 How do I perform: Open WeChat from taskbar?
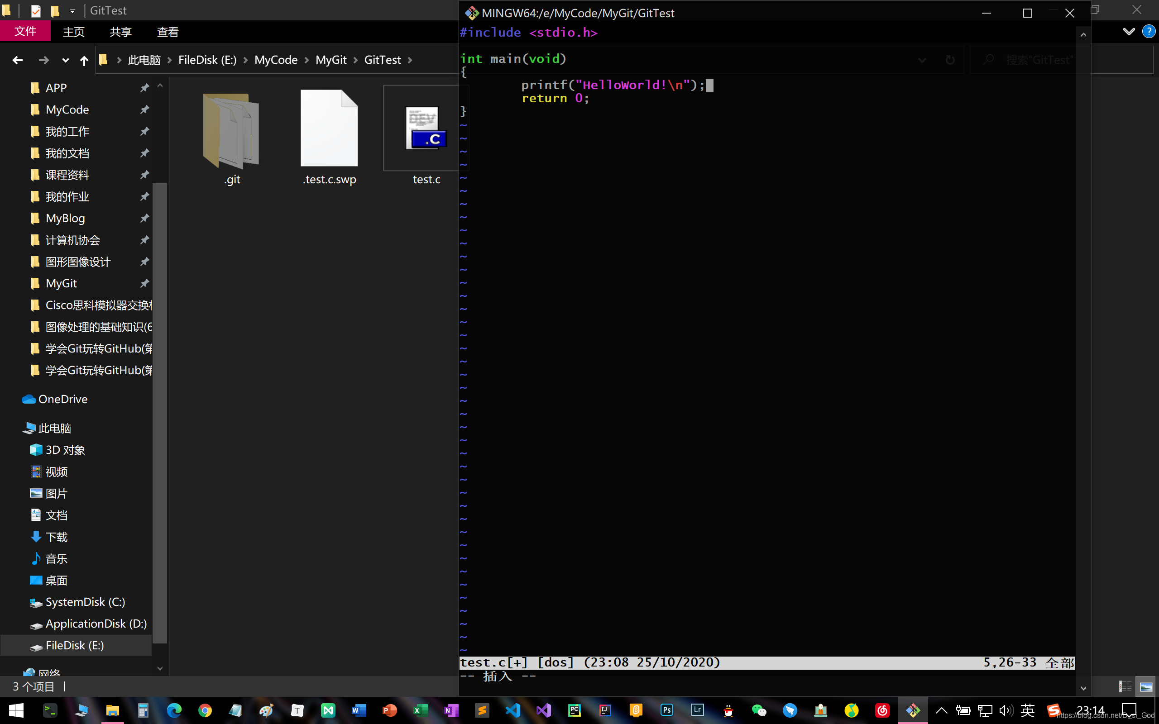(759, 710)
